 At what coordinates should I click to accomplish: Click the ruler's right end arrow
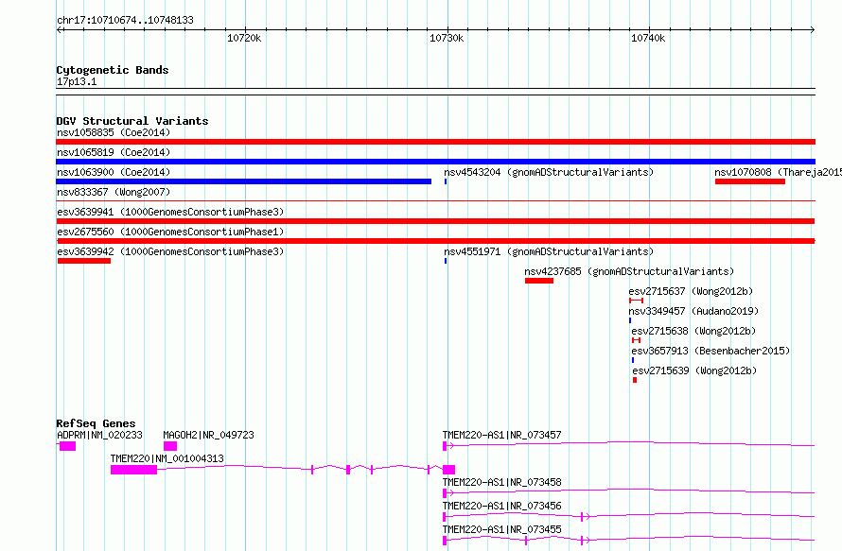coord(813,29)
